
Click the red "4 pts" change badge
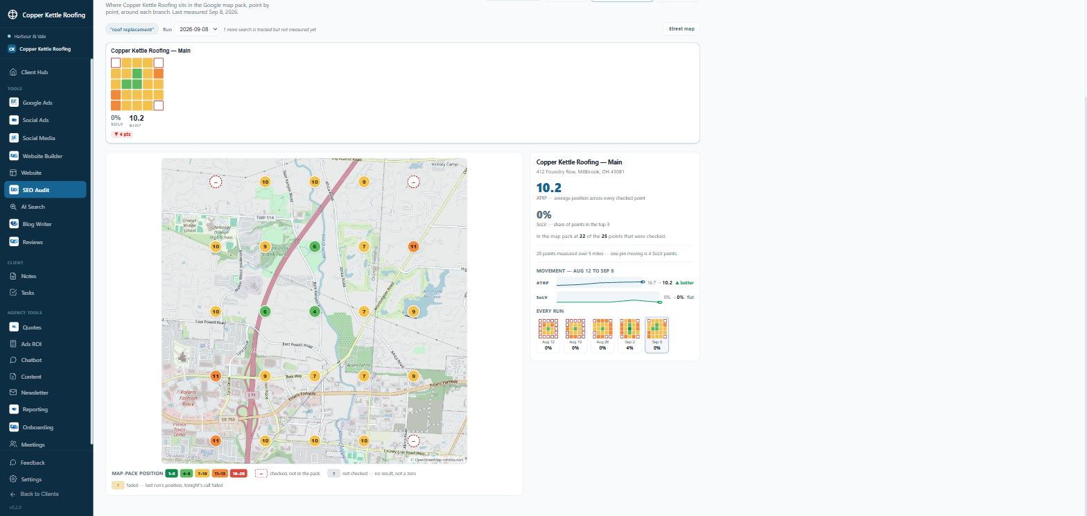[x=122, y=135]
